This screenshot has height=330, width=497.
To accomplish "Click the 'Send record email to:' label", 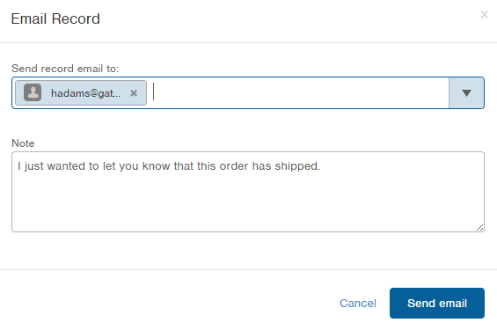I will 65,69.
